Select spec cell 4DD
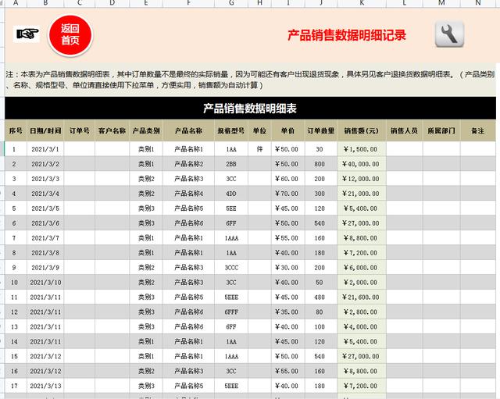Viewport: 500px width, 399px height. tap(231, 194)
